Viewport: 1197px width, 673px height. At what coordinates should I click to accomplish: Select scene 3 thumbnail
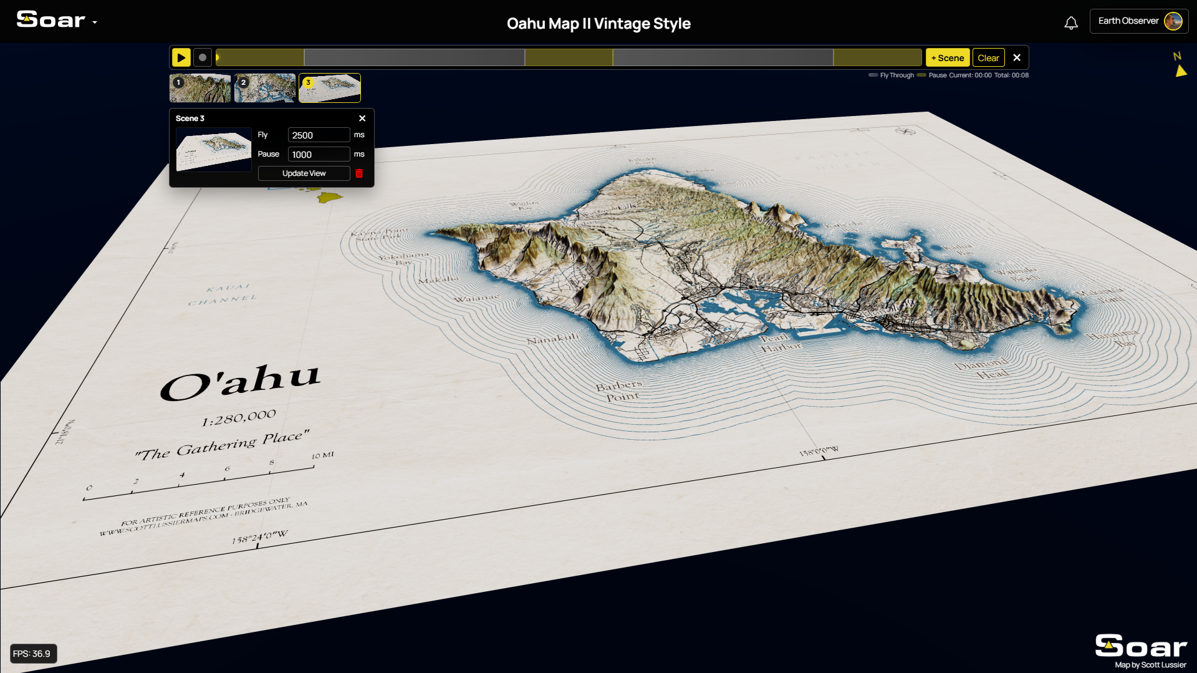point(330,88)
